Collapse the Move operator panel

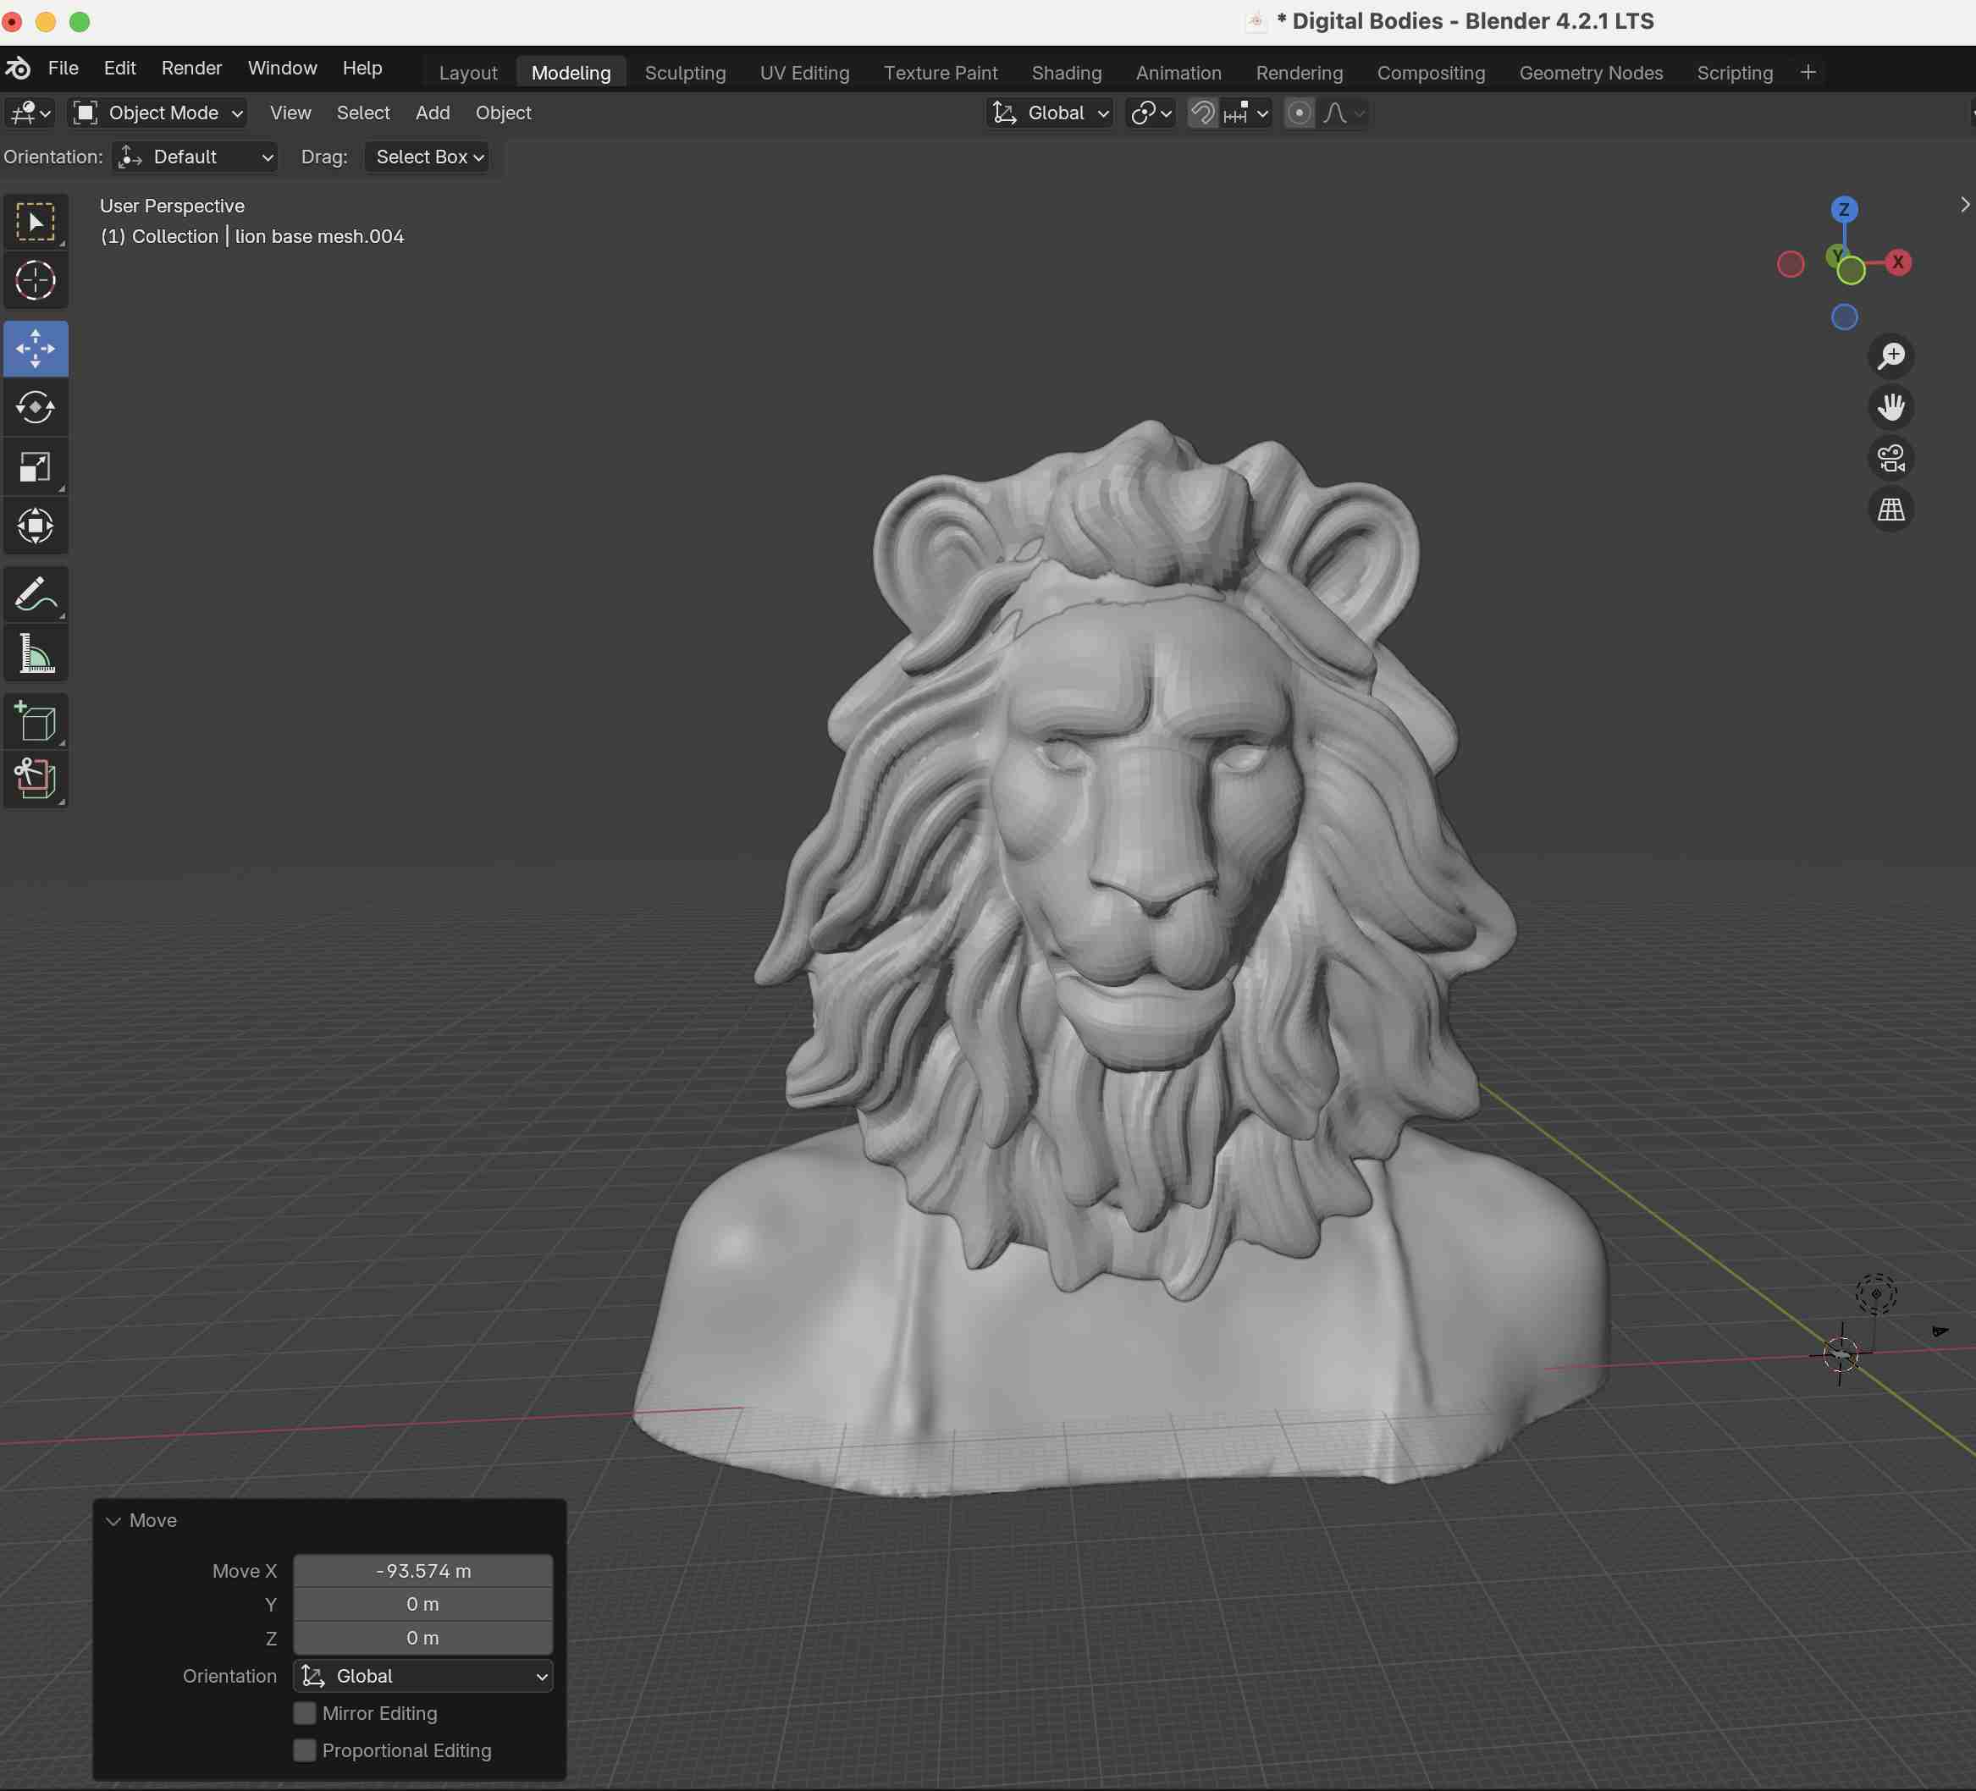(x=113, y=1521)
